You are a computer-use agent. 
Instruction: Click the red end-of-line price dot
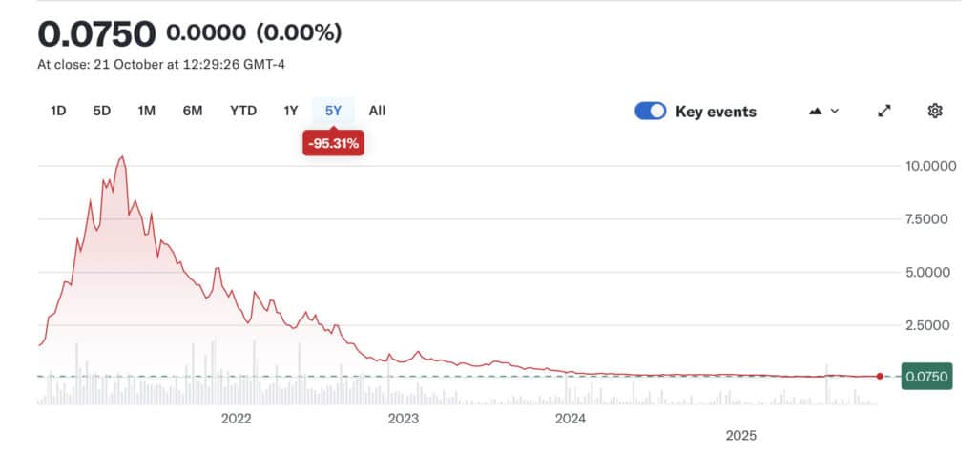(x=880, y=376)
